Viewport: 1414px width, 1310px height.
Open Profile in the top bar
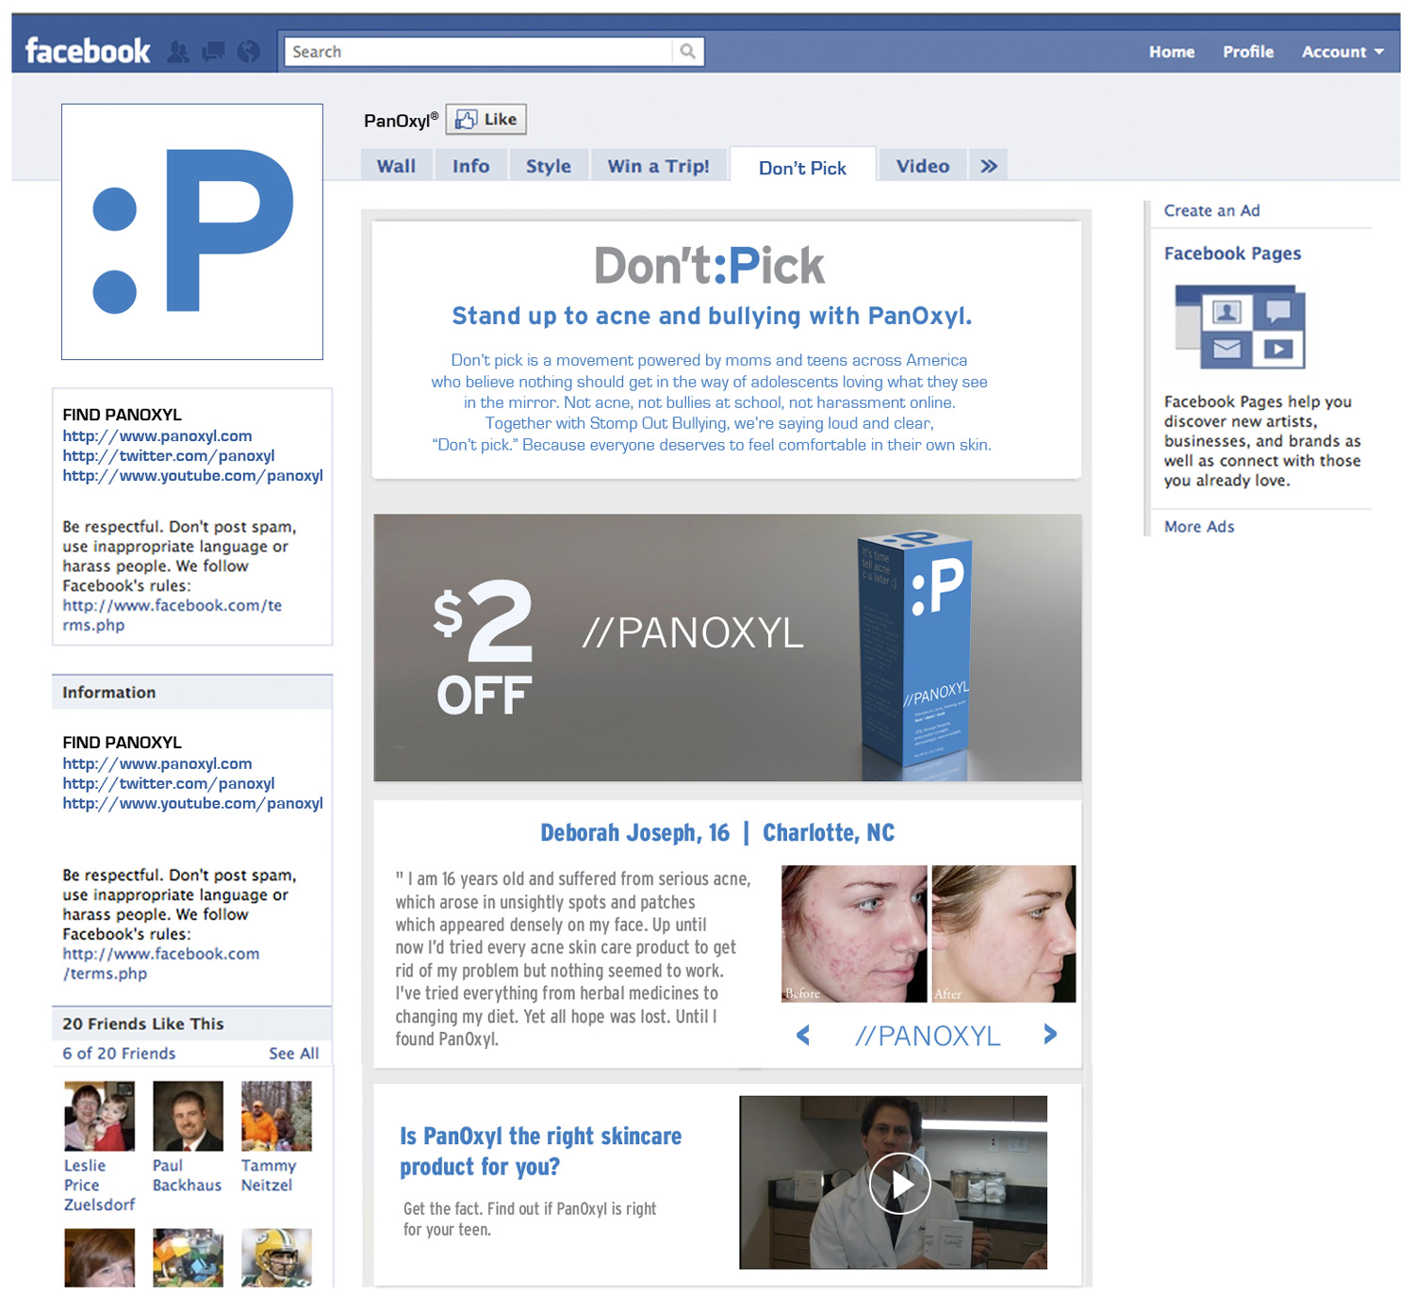(1248, 52)
